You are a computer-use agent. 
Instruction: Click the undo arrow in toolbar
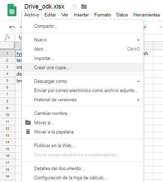12,27
